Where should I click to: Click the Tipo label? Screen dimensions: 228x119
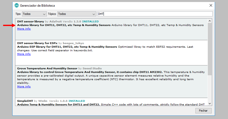pos(18,14)
